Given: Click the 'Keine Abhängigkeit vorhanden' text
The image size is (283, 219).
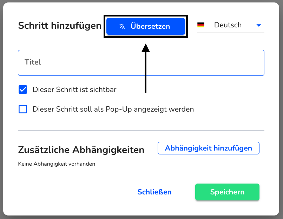Looking at the screenshot, I should [57, 164].
